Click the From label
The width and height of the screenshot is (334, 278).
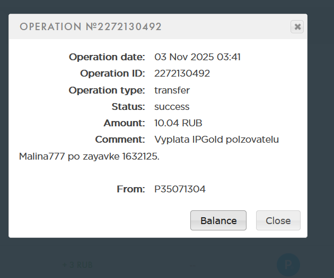click(x=130, y=189)
